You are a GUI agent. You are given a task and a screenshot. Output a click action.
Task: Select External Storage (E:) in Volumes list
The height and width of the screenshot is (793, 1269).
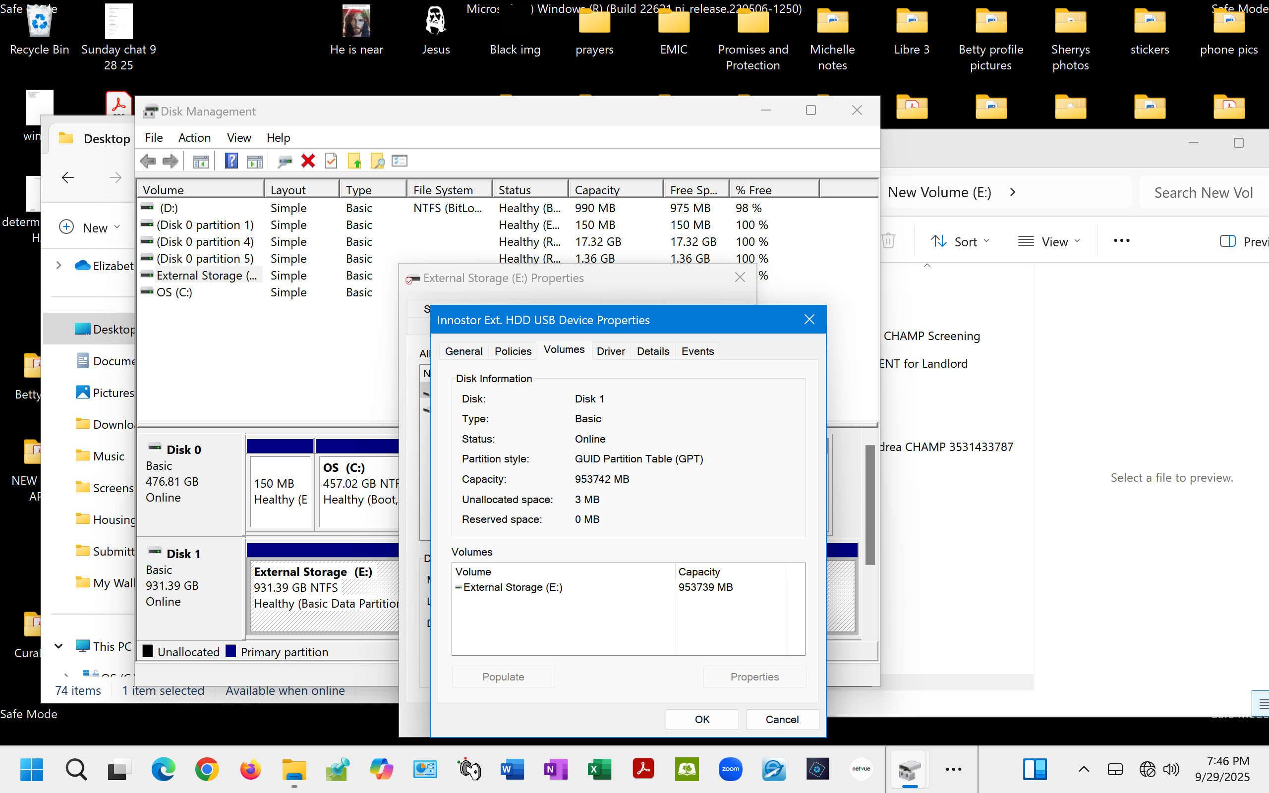(512, 587)
